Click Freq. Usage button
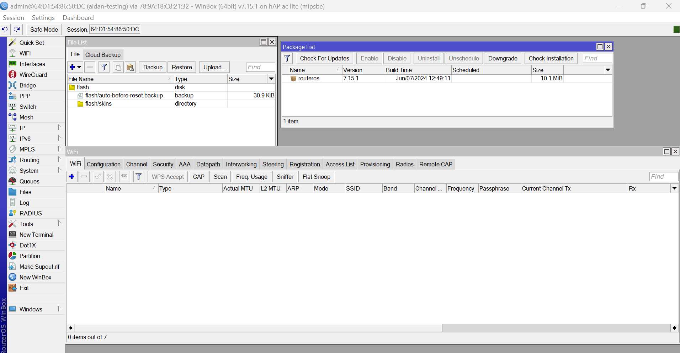 [x=251, y=177]
